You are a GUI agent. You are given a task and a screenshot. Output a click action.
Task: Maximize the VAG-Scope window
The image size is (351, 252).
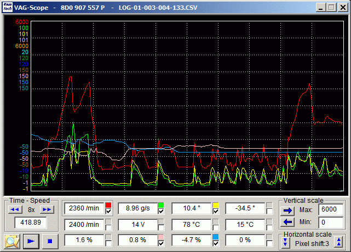pyautogui.click(x=331, y=8)
